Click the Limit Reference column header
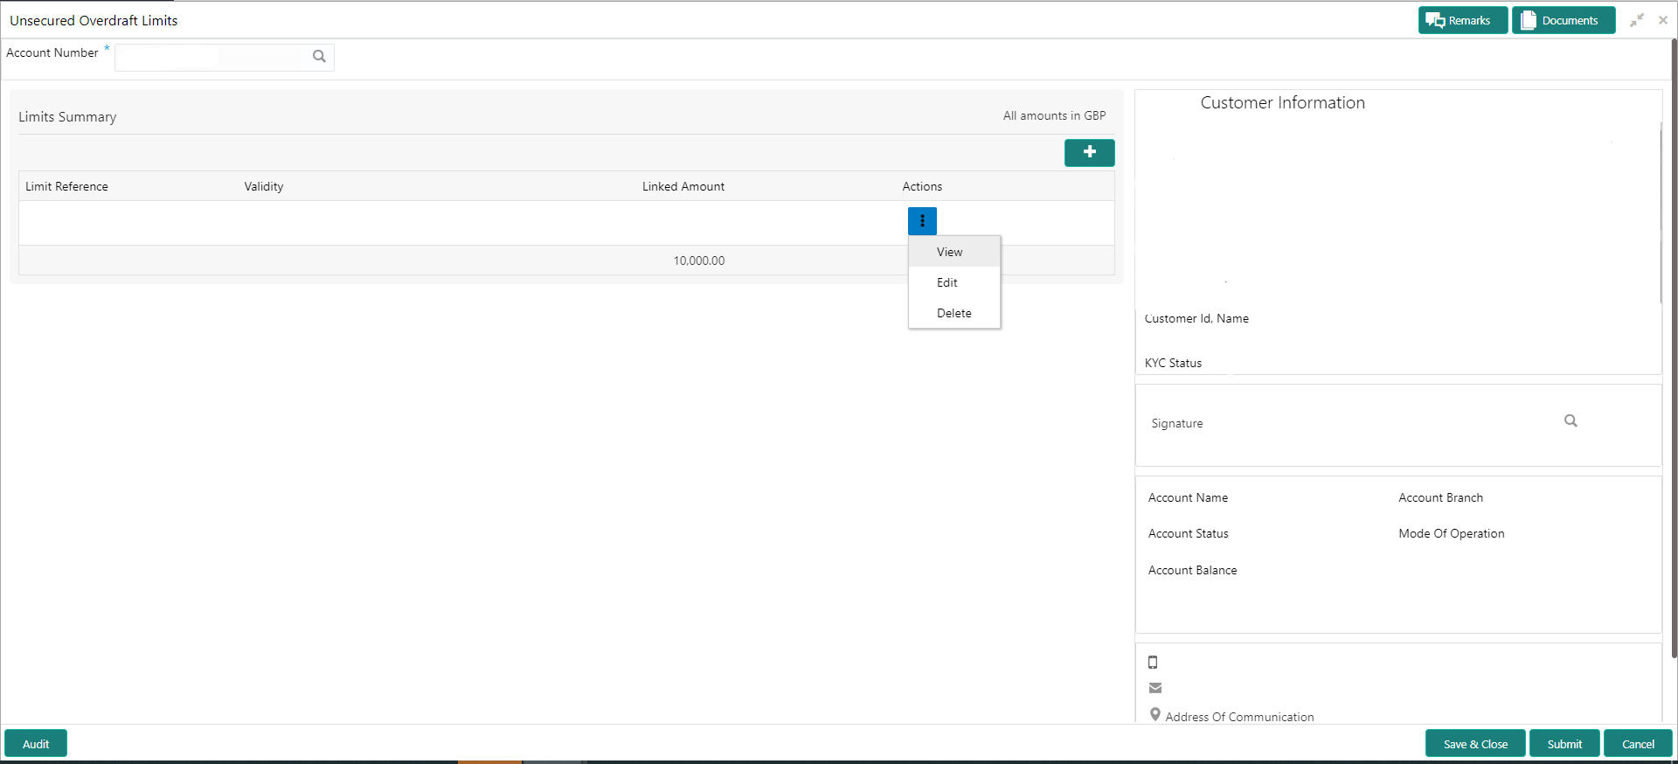 tap(66, 186)
